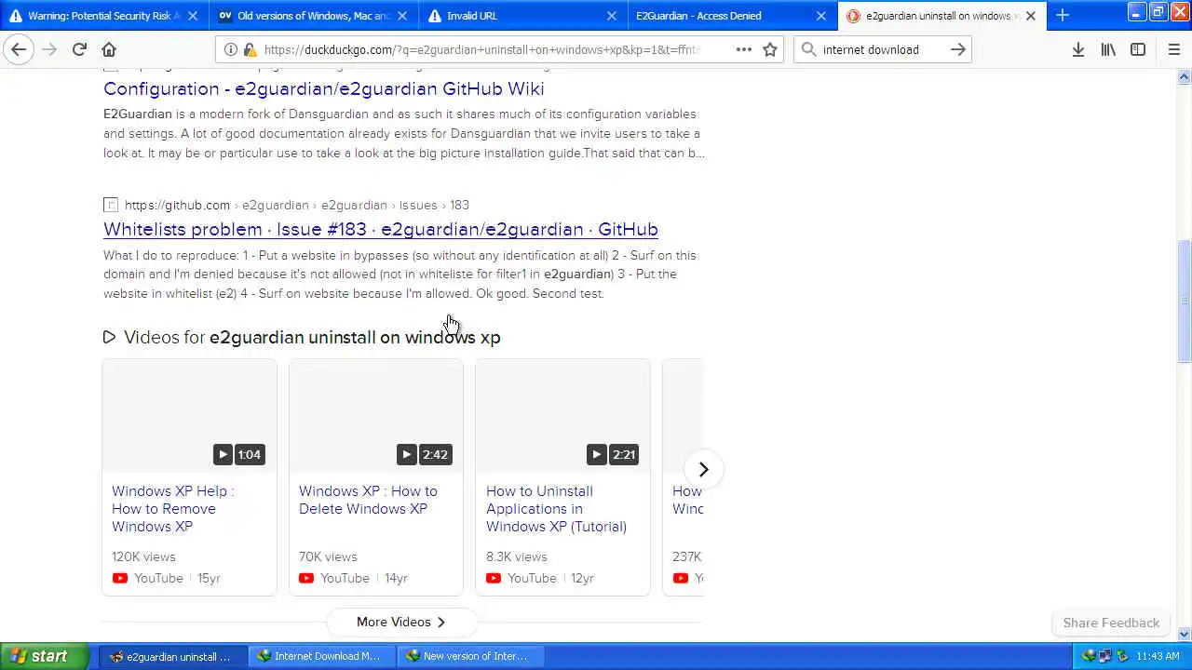Open the Library bookmarks and history icon
The width and height of the screenshot is (1192, 670).
(x=1108, y=49)
